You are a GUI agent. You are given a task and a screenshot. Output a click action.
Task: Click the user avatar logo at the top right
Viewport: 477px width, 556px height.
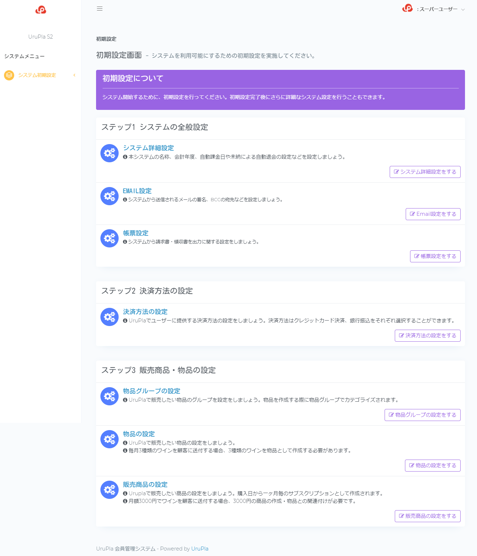[x=408, y=8]
